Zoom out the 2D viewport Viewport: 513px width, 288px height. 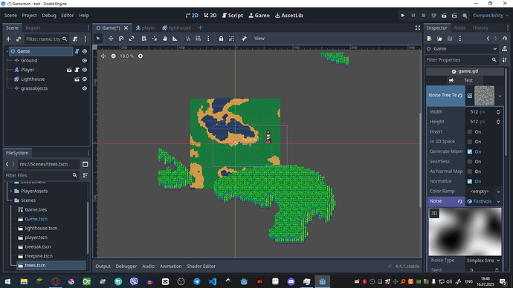[113, 56]
